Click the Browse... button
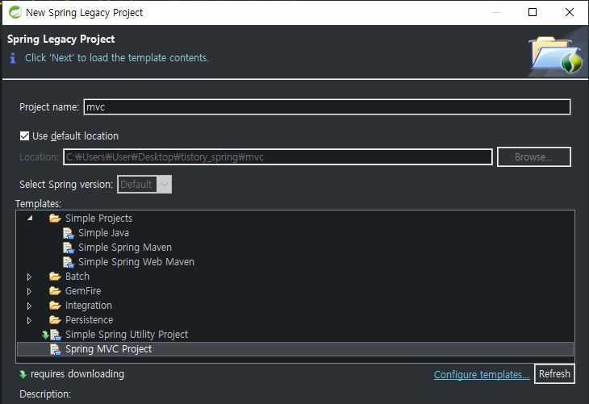 pos(534,157)
